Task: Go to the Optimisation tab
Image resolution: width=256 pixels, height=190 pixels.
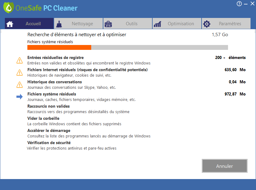Action: pos(177,23)
